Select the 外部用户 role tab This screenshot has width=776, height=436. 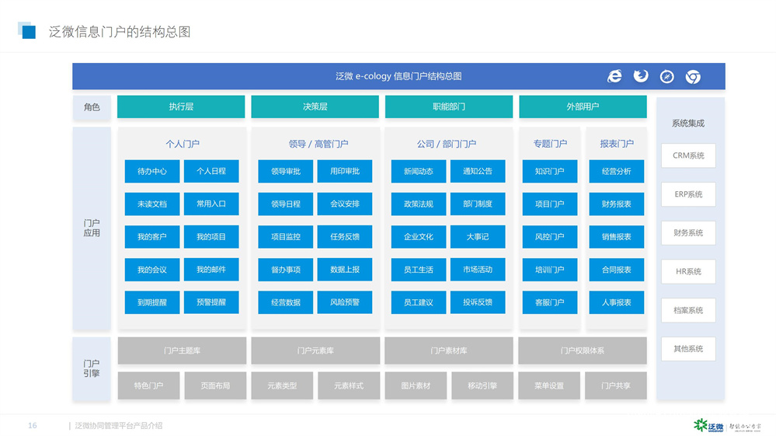point(583,106)
